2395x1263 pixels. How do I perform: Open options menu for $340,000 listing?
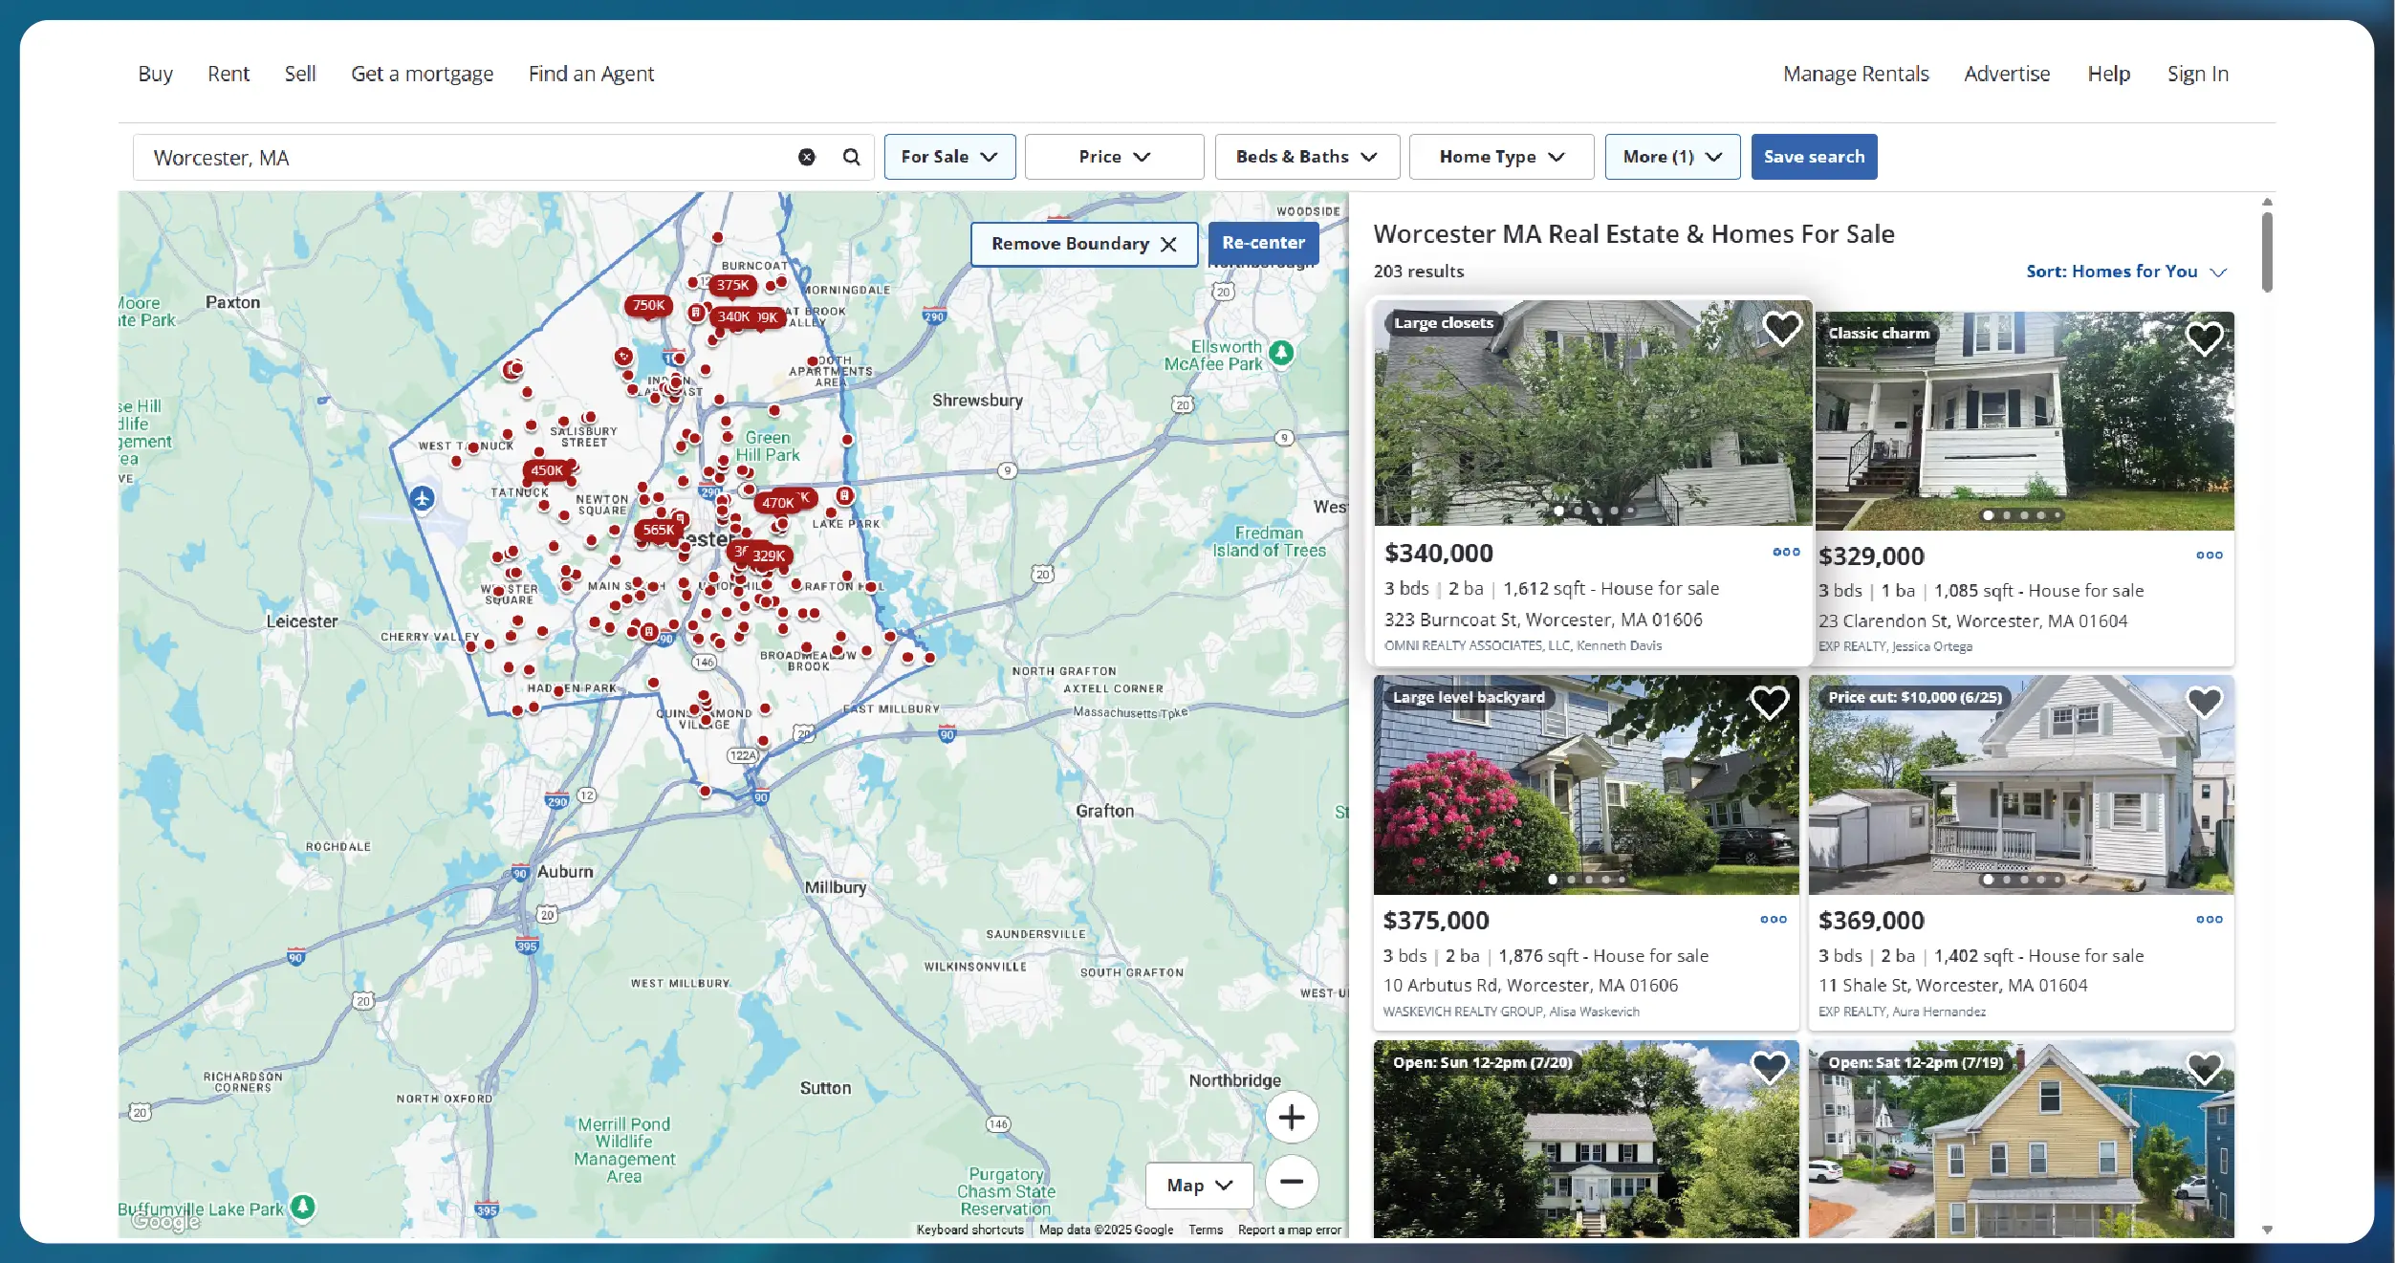(x=1785, y=553)
